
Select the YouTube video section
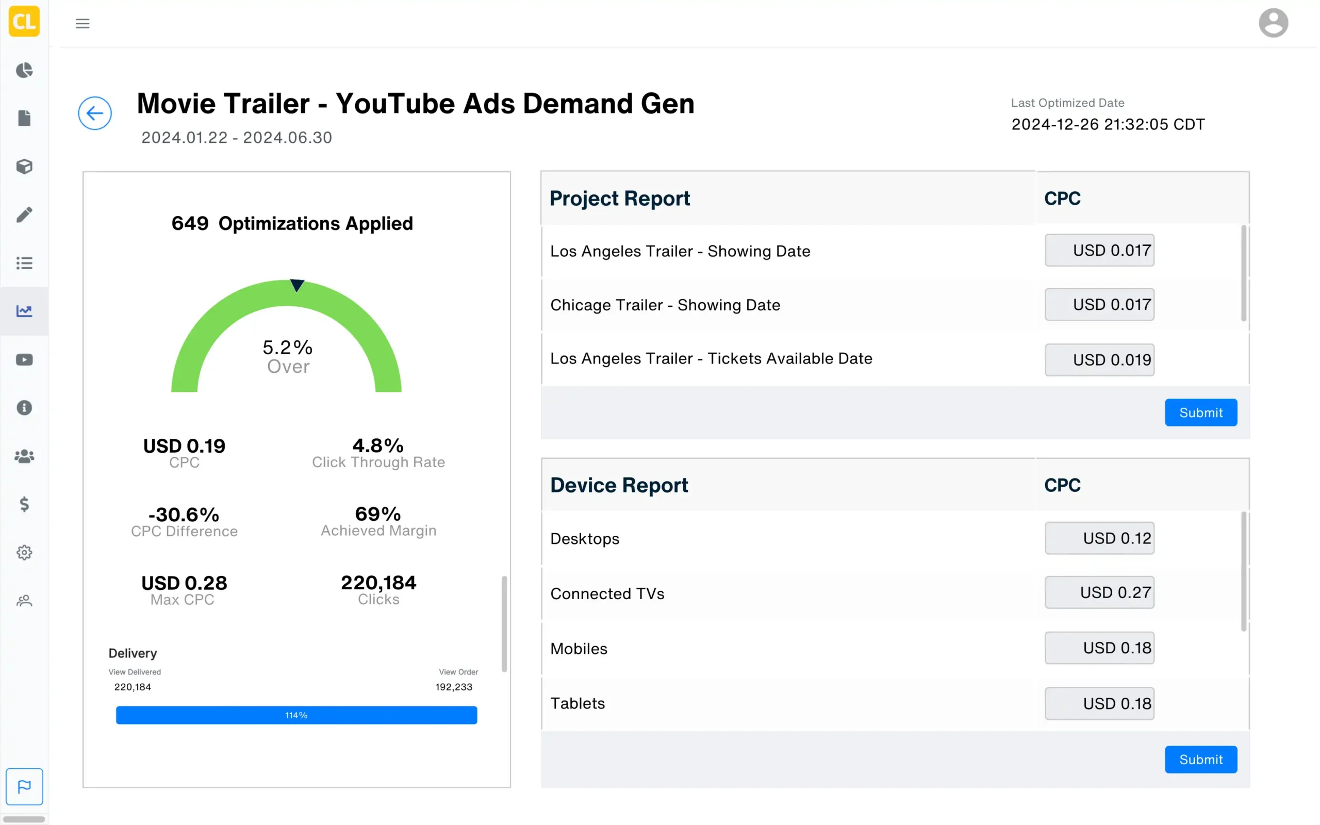[x=24, y=359]
